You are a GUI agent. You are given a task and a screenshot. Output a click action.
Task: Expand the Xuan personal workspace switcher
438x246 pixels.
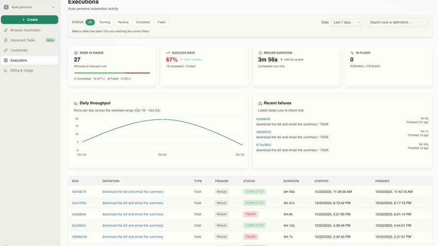pos(30,7)
